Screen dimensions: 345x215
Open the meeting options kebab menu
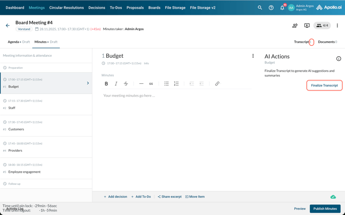337,26
